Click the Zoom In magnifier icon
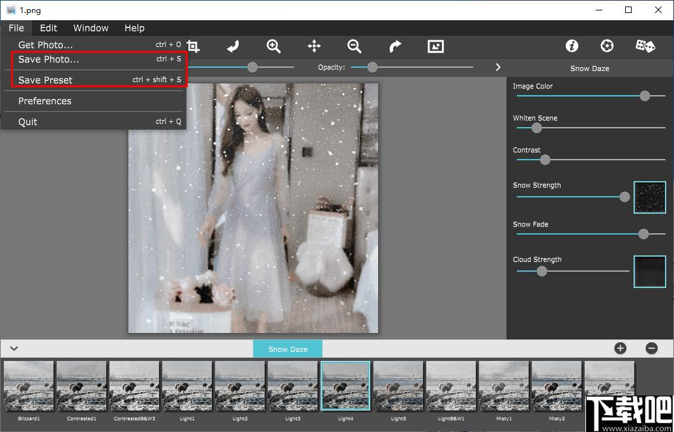This screenshot has height=432, width=674. coord(273,46)
